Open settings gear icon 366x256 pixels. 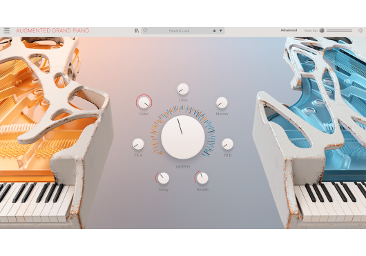click(x=360, y=30)
